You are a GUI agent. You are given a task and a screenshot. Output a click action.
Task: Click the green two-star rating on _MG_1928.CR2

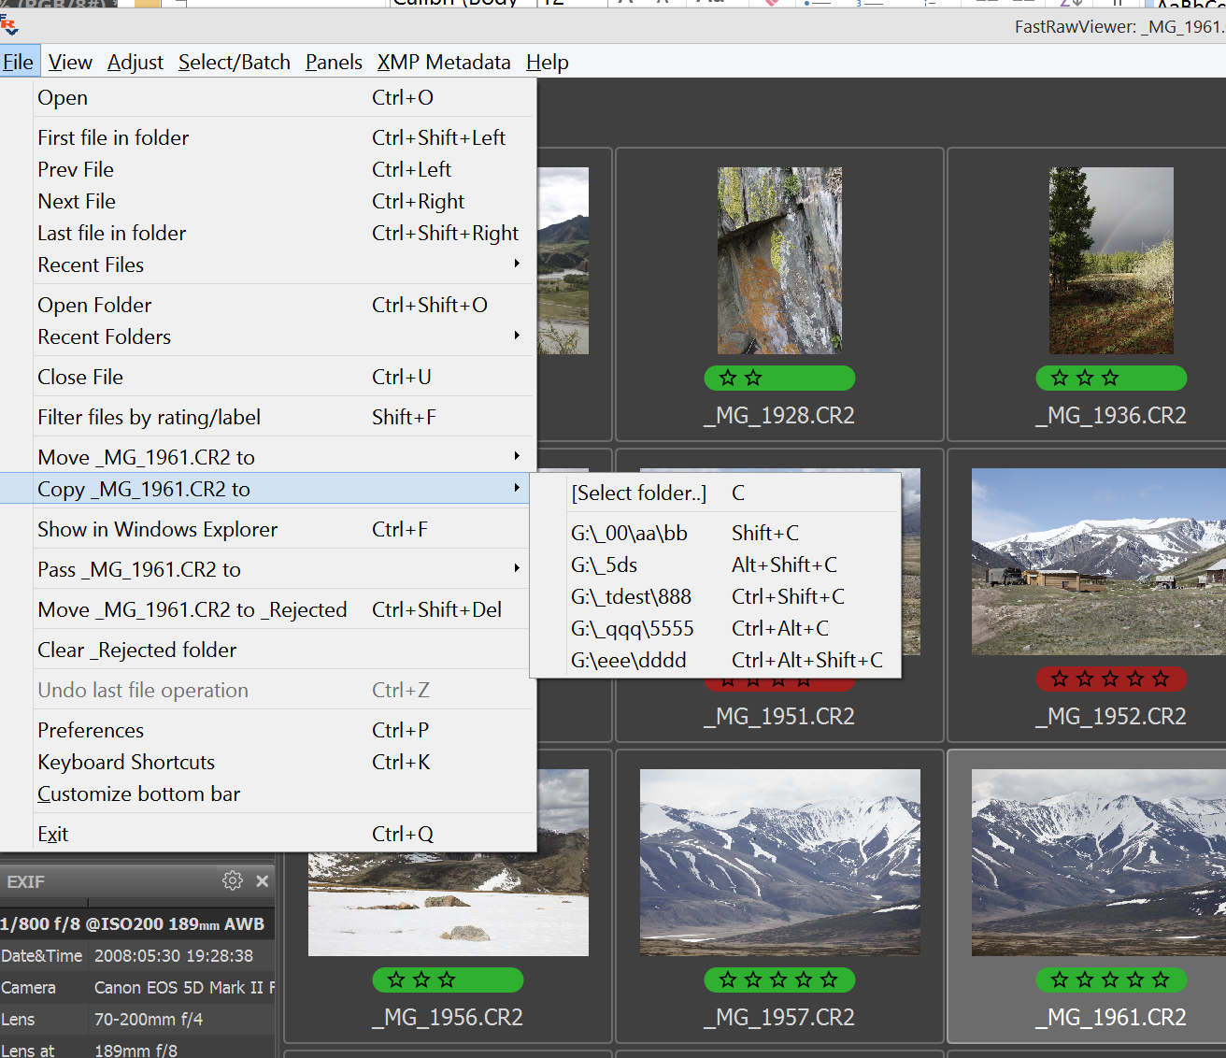coord(779,379)
